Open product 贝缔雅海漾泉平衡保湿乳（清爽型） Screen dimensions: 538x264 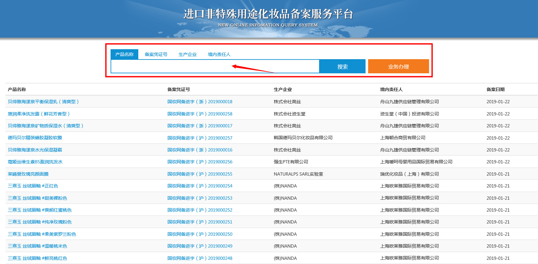(44, 102)
